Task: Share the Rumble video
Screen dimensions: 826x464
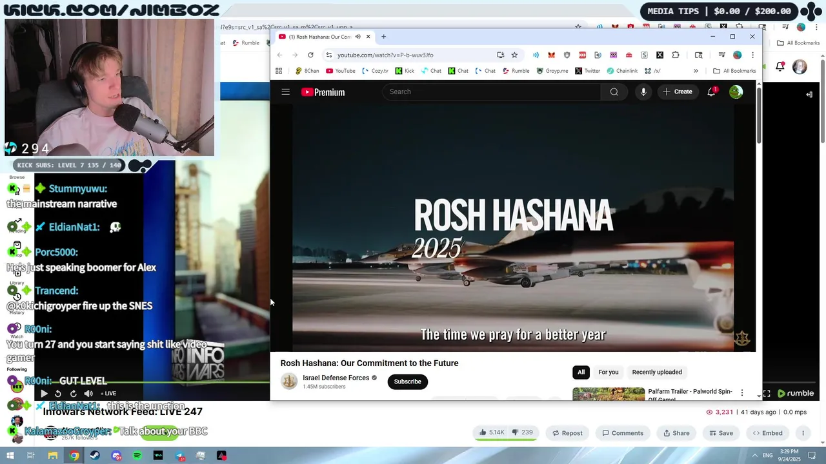Action: click(x=677, y=433)
